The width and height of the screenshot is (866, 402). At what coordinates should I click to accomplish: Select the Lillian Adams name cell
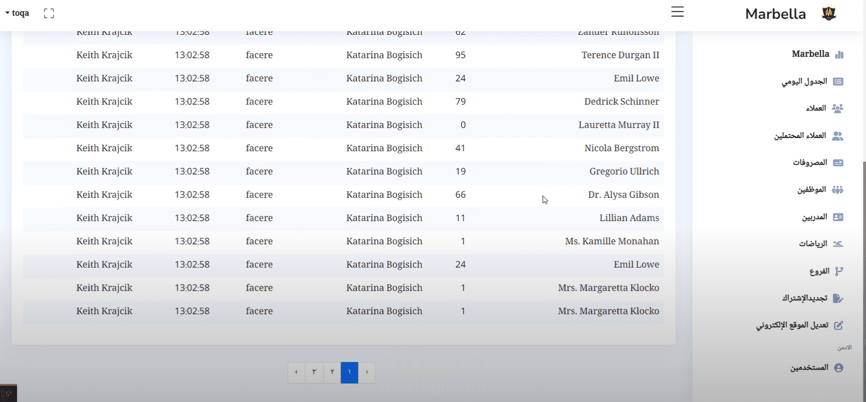(629, 218)
